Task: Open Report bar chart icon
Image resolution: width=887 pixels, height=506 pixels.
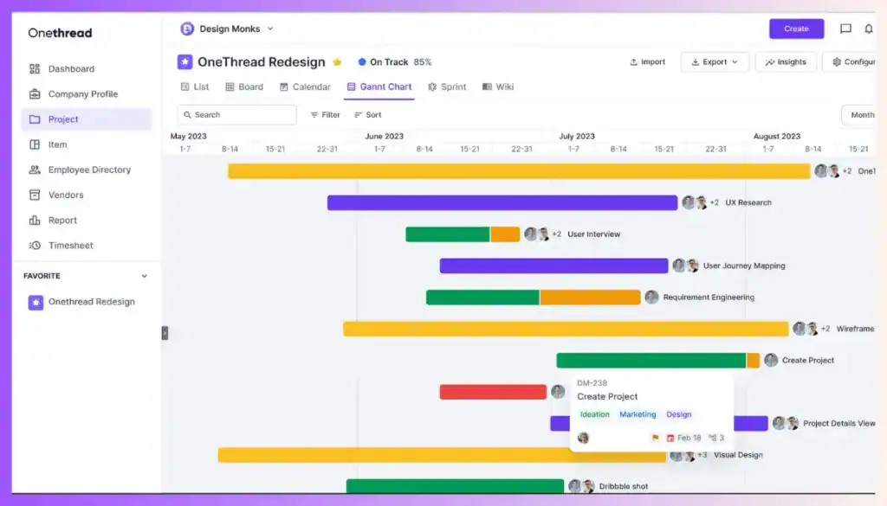Action: point(35,221)
